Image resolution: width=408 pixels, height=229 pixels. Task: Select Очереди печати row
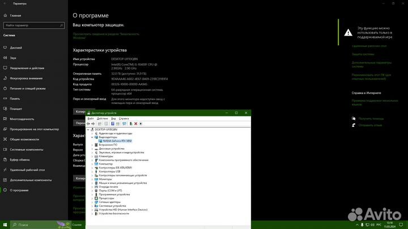coord(108,187)
